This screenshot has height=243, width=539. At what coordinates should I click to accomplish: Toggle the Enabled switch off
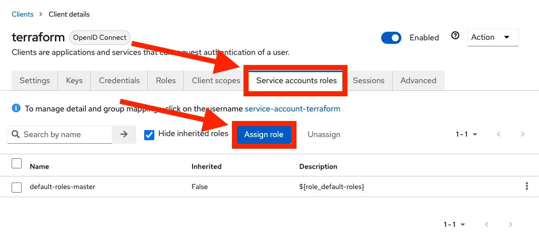[391, 37]
